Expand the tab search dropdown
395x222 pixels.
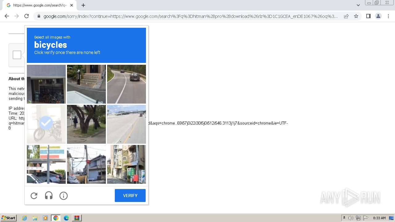pyautogui.click(x=358, y=5)
